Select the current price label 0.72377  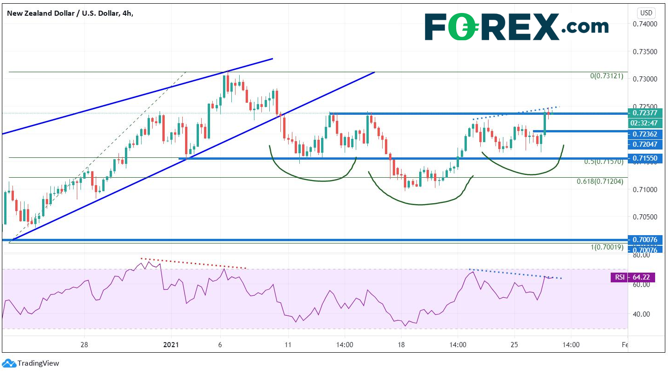pos(646,113)
